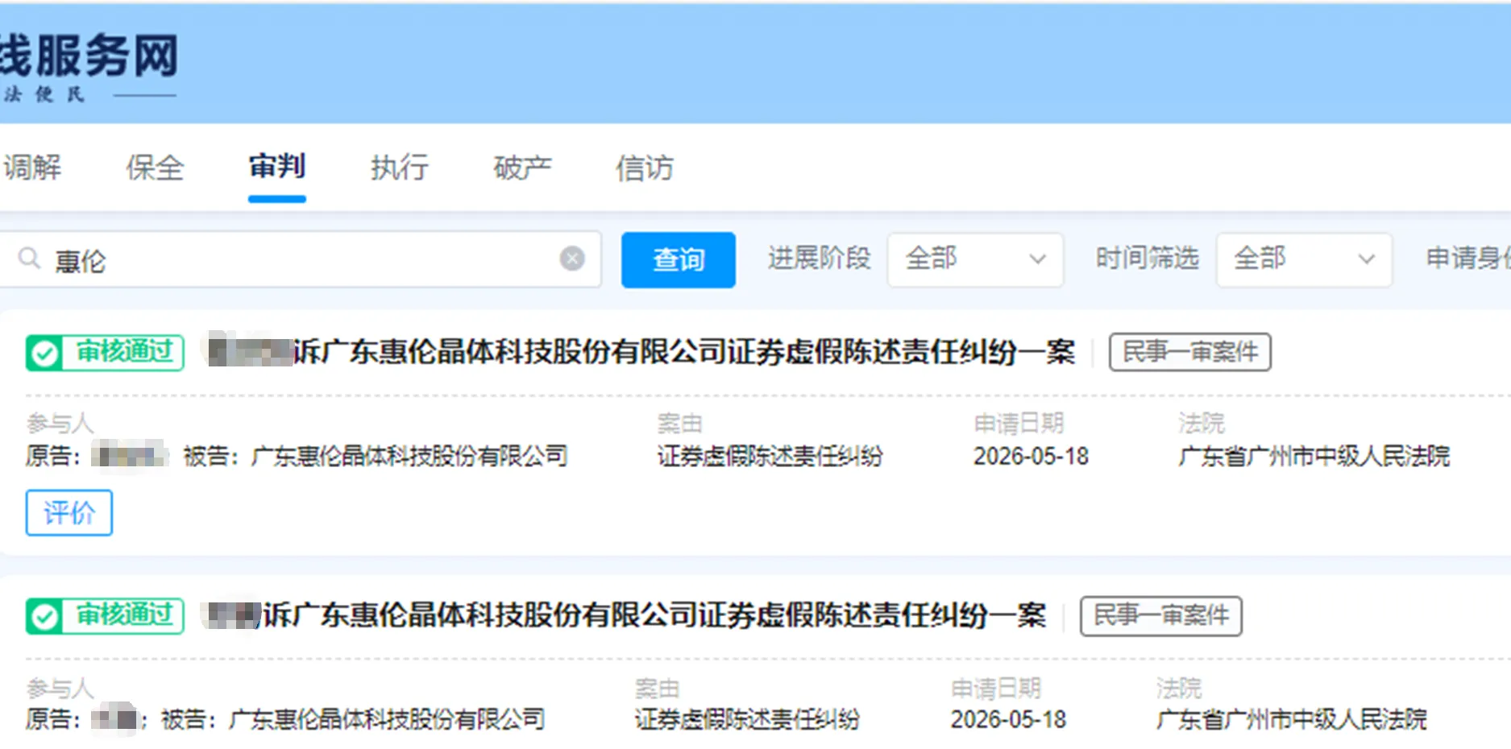The image size is (1511, 749).
Task: Click the green check icon of the second case
Action: (44, 617)
